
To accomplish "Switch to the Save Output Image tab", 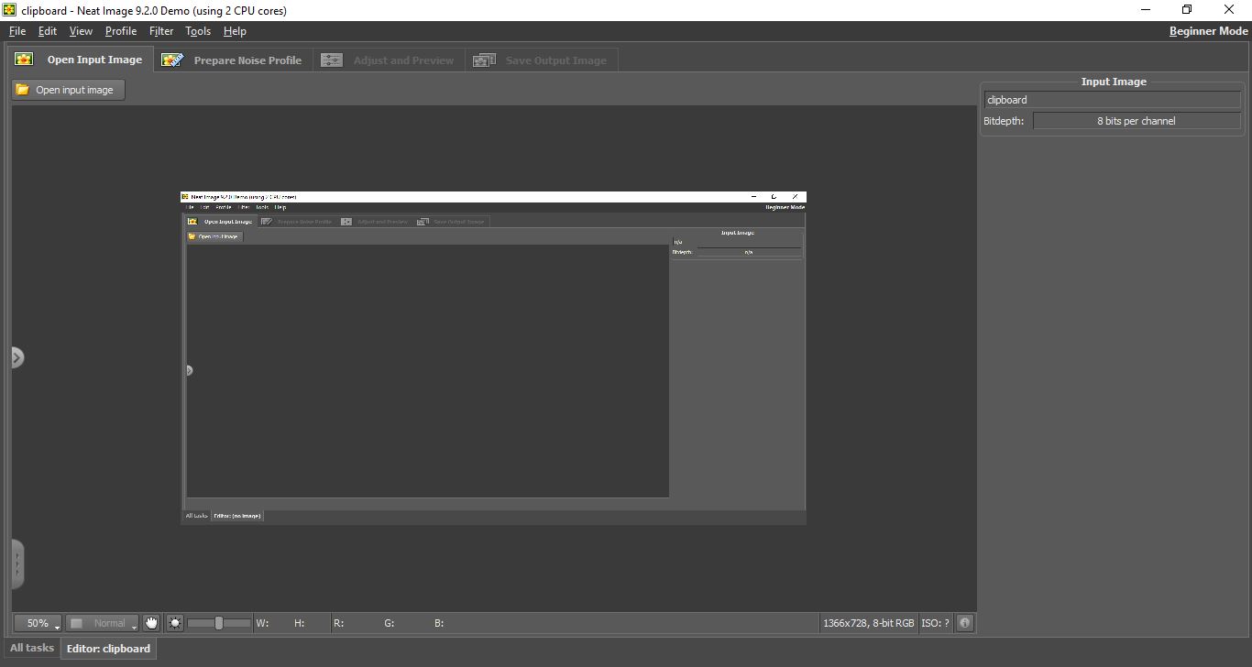I will [541, 60].
